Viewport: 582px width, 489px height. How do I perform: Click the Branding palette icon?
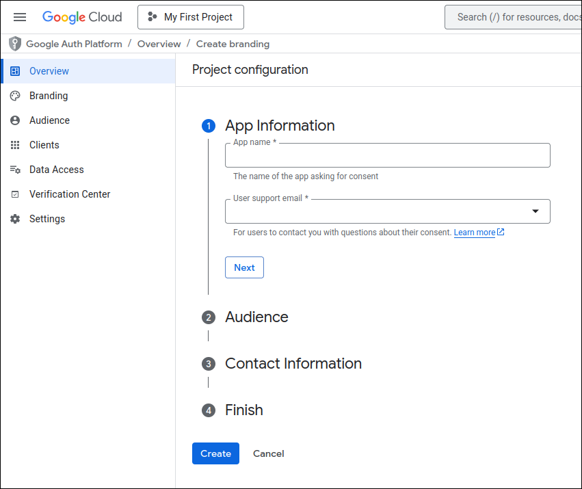pos(14,95)
